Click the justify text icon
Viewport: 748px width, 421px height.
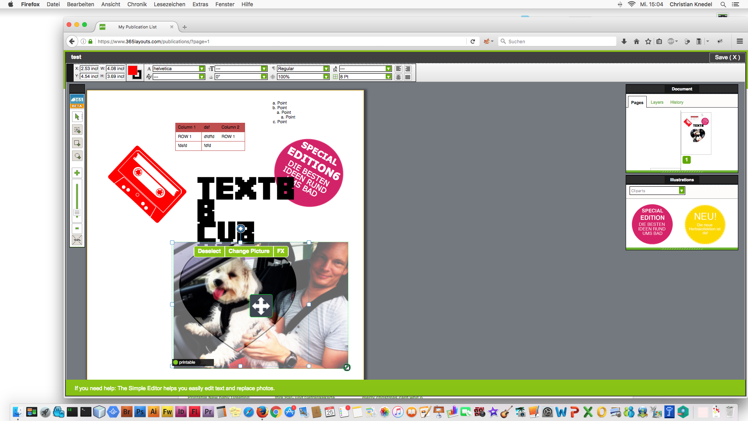tap(408, 77)
